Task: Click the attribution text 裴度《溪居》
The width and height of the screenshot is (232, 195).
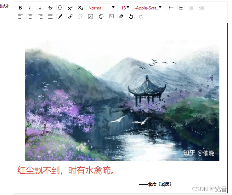Action: [160, 184]
